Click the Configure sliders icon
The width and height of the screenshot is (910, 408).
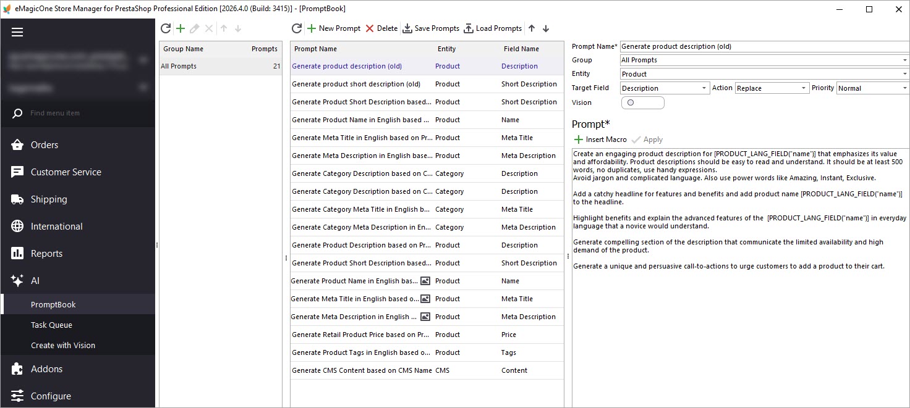17,396
